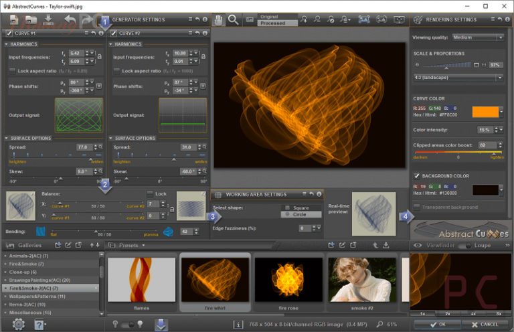
Task: Click the image info icon in status bar
Action: point(238,325)
